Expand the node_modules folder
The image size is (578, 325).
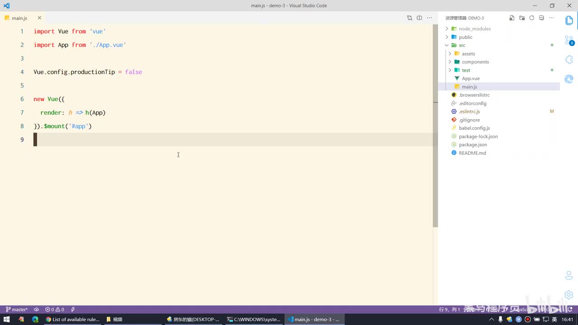click(499, 28)
